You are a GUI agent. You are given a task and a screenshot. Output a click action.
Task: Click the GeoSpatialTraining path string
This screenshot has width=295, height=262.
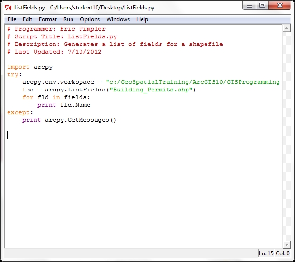point(193,82)
